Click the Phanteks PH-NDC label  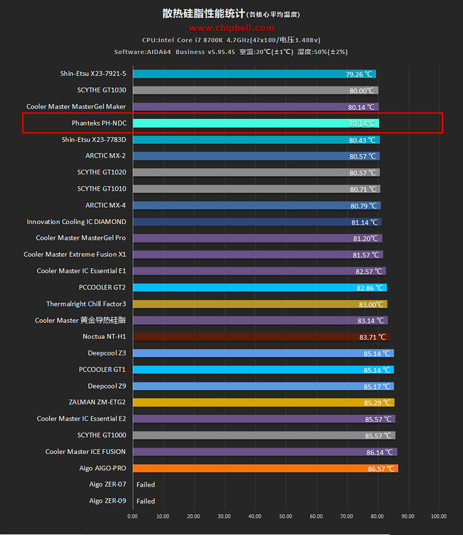tap(99, 123)
